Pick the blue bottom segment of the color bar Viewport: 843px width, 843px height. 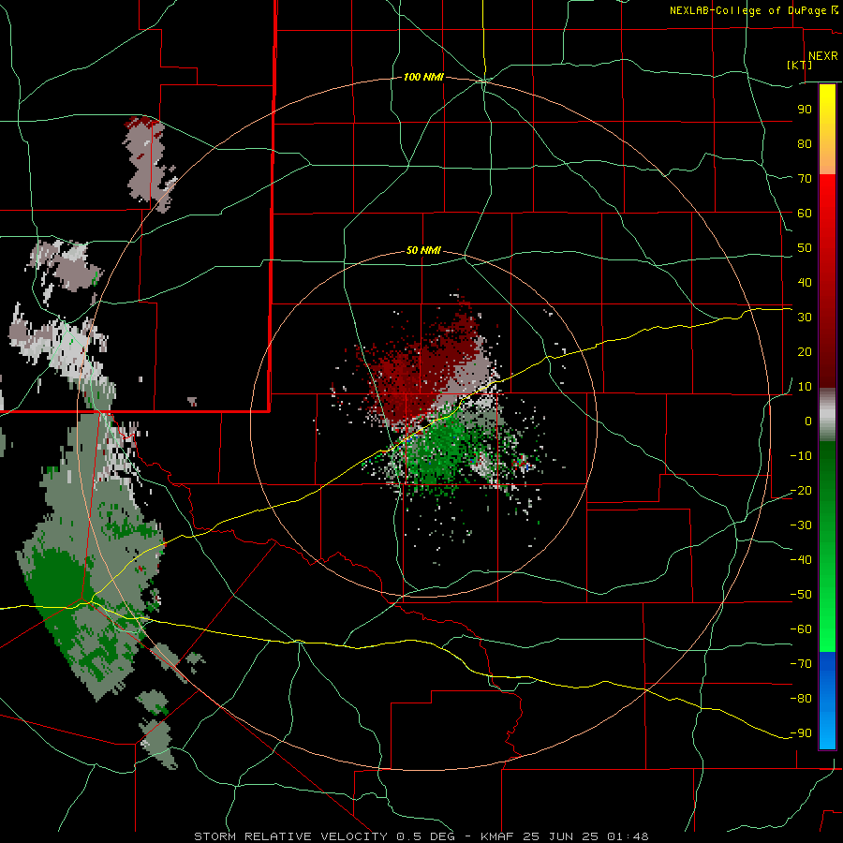pos(827,701)
